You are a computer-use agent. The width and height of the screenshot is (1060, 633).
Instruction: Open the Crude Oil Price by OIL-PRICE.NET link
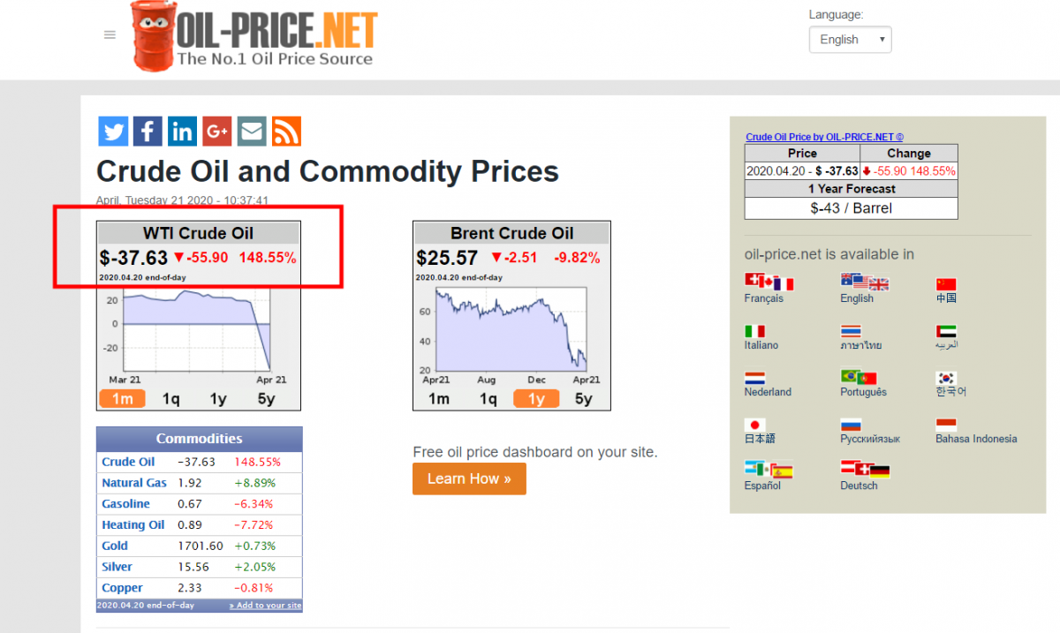tap(825, 137)
